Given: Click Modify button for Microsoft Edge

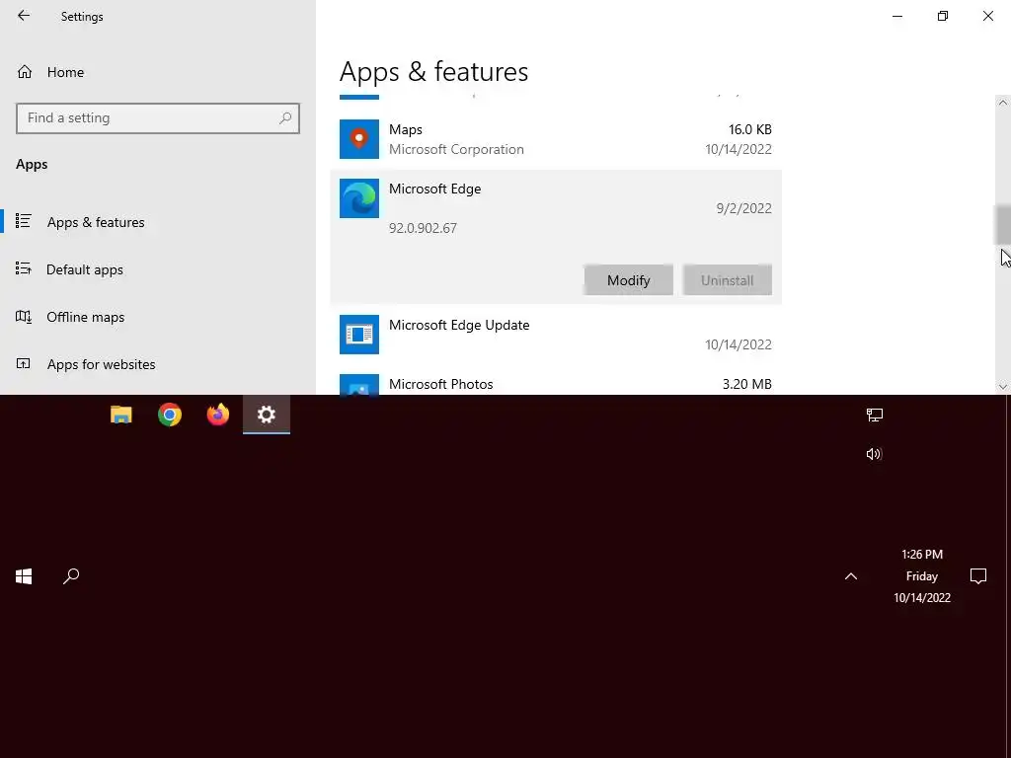Looking at the screenshot, I should tap(629, 279).
